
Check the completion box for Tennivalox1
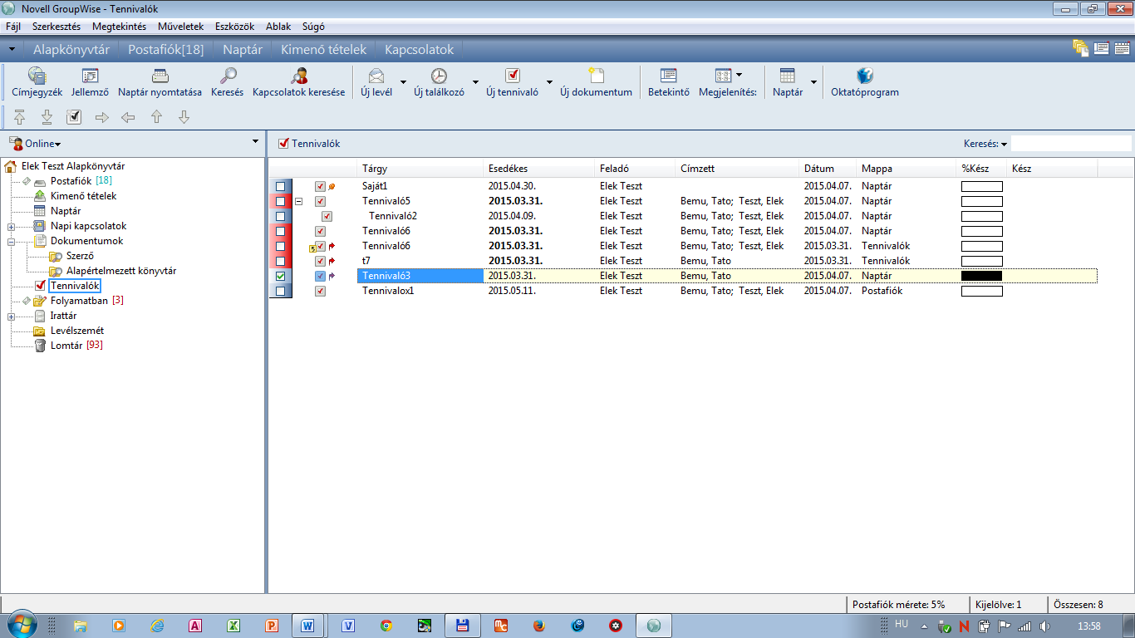281,291
